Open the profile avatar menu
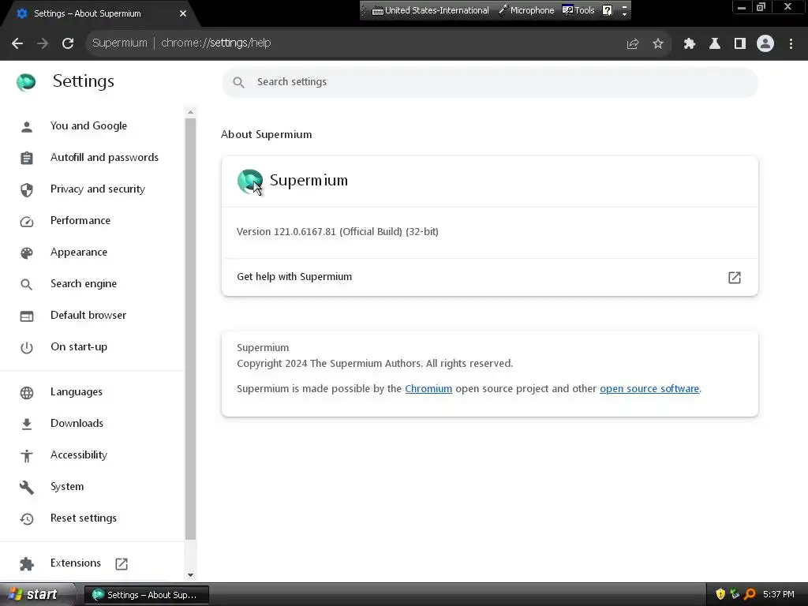808x606 pixels. [765, 44]
